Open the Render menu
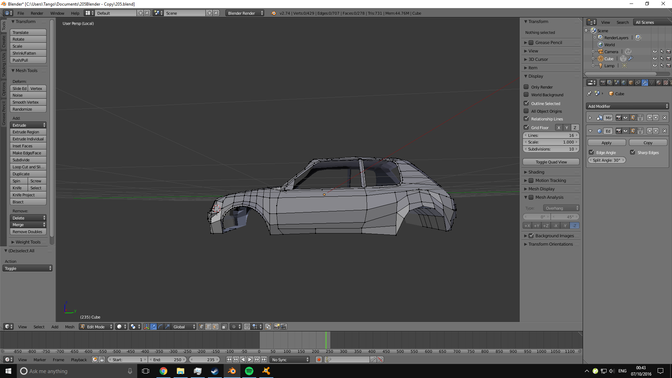Viewport: 672px width, 378px height. pyautogui.click(x=37, y=13)
